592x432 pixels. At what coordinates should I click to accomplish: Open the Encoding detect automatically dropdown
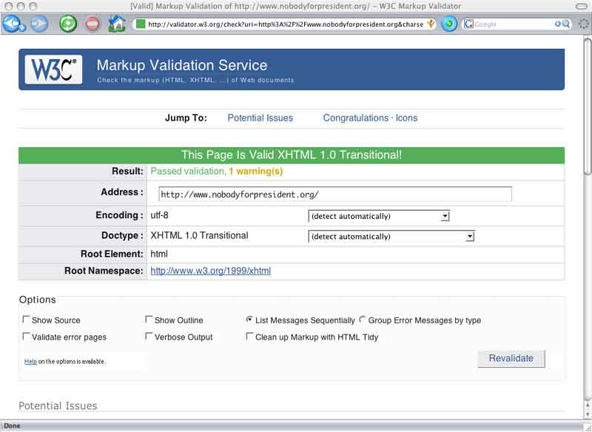click(x=379, y=216)
